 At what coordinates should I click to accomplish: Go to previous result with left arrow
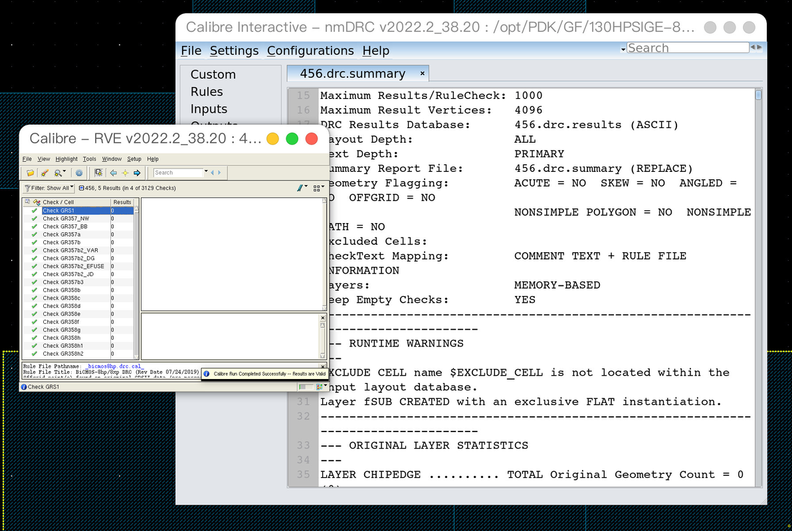[113, 173]
